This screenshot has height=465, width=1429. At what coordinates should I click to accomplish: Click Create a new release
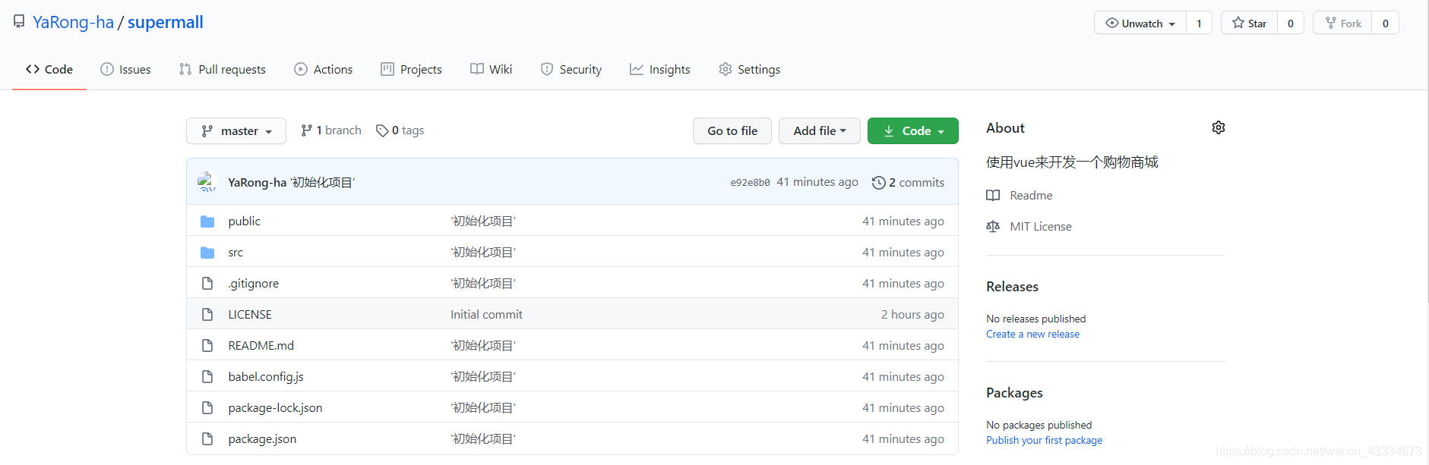tap(1032, 334)
